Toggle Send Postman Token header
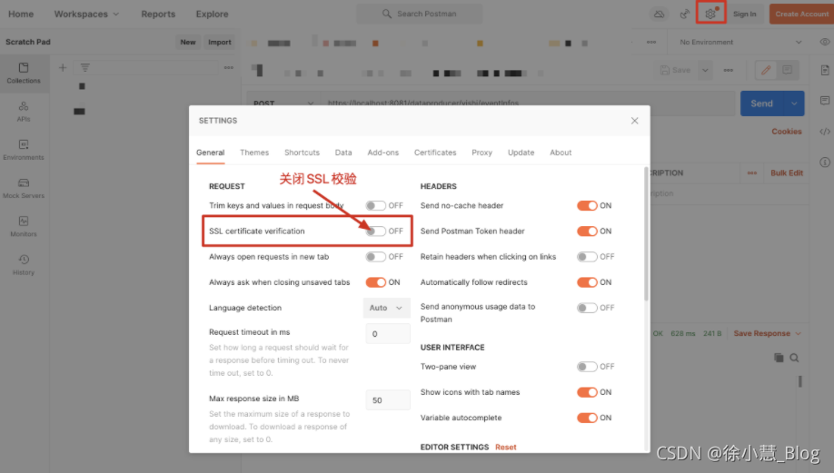The height and width of the screenshot is (473, 834). [x=587, y=232]
